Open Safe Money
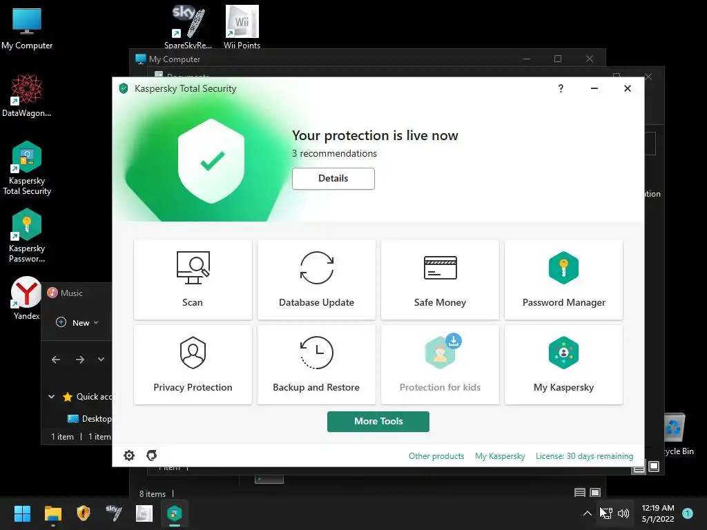 (440, 280)
